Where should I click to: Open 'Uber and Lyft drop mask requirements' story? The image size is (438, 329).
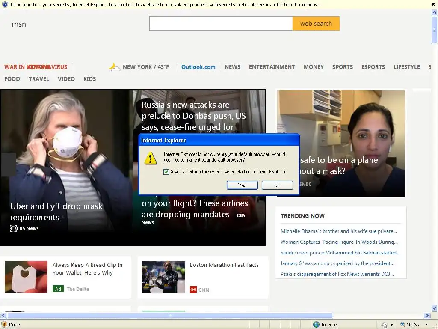(x=56, y=212)
